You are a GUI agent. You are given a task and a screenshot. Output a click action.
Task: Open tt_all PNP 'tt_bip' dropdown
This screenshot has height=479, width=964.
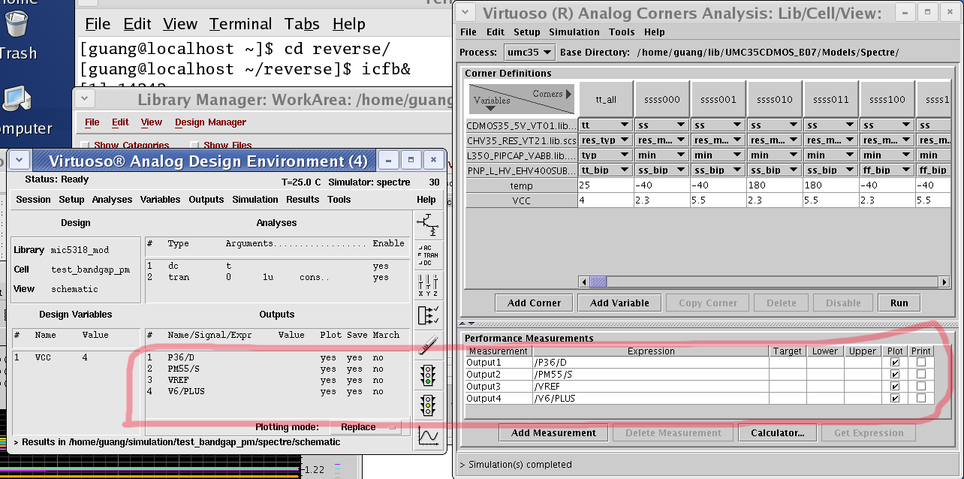coord(605,170)
